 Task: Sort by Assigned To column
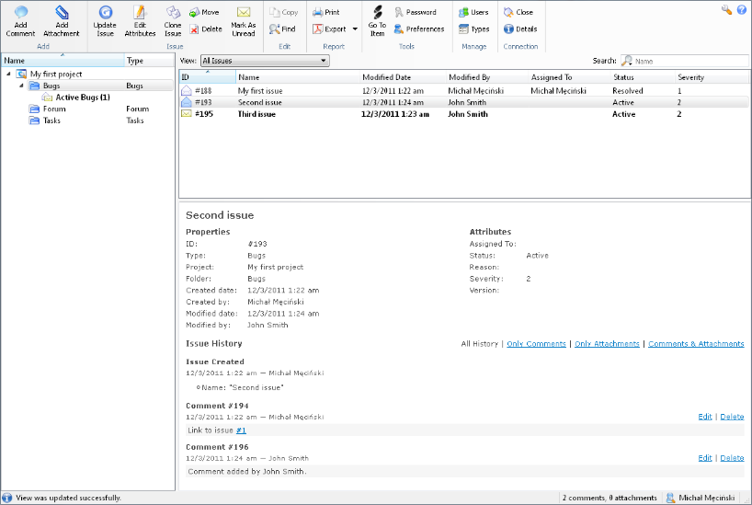point(569,76)
